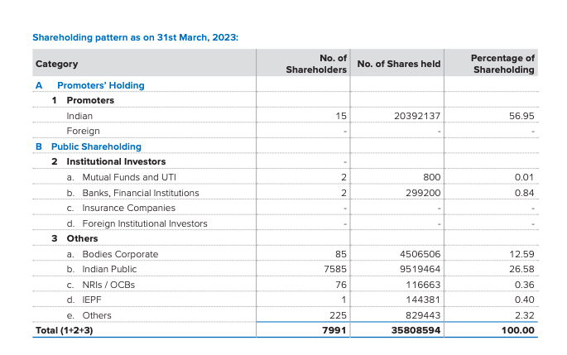The image size is (567, 355).
Task: Select the Mutual Funds percentage 0.01
Action: point(524,177)
